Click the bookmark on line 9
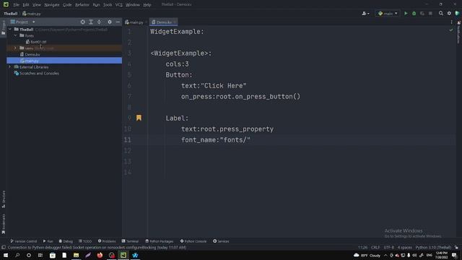 pyautogui.click(x=139, y=118)
